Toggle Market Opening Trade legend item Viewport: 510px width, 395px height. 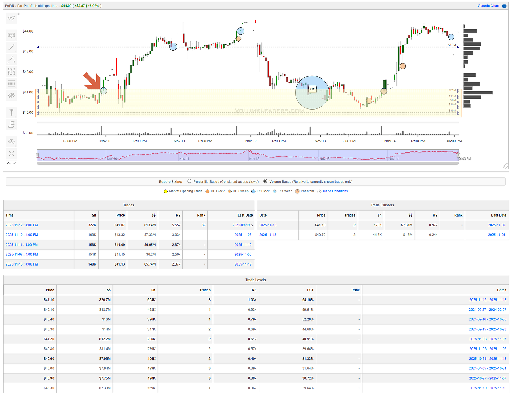[183, 191]
